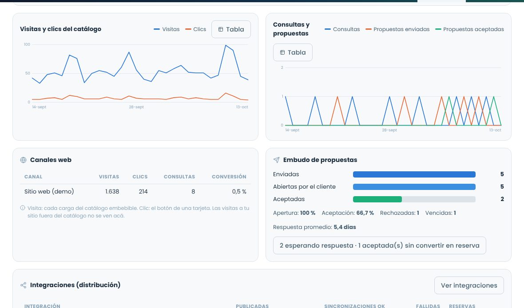Click the 0,5 % conversion value
Viewport: 524px width, 308px height.
(239, 191)
